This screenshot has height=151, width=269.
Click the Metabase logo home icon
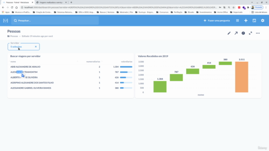5,21
